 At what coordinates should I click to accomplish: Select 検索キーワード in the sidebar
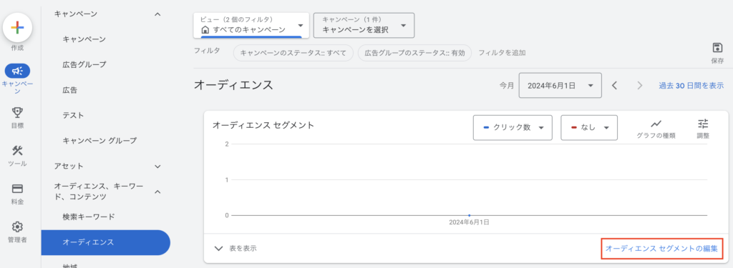tap(89, 217)
